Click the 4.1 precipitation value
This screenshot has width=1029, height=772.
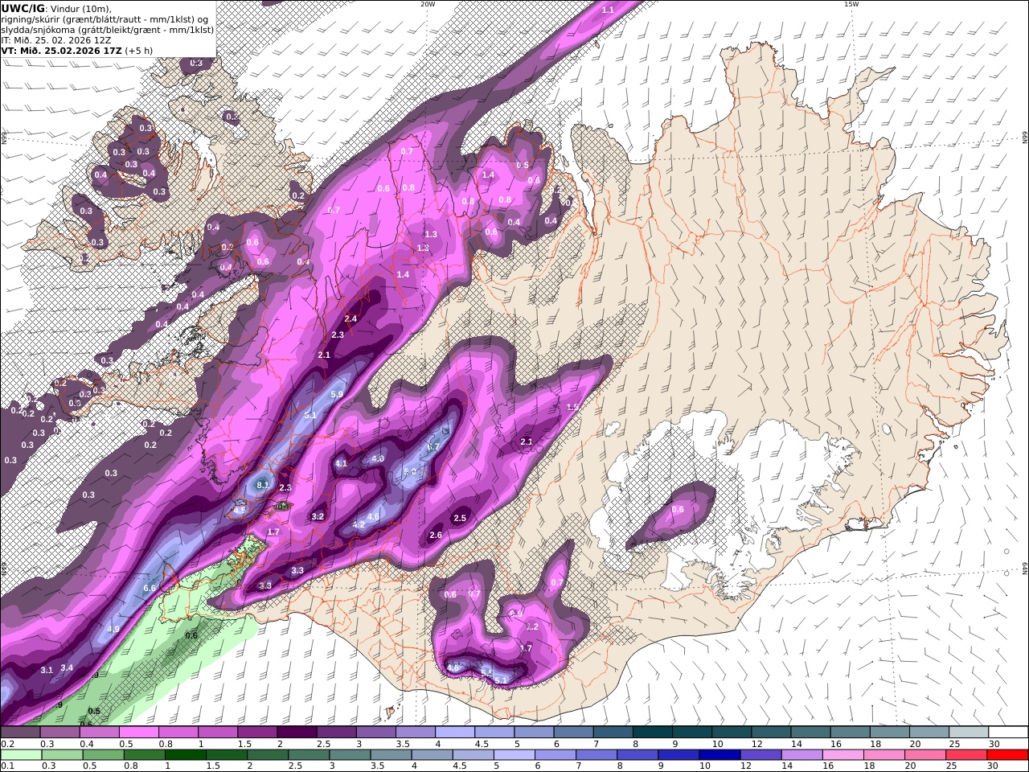coord(341,464)
